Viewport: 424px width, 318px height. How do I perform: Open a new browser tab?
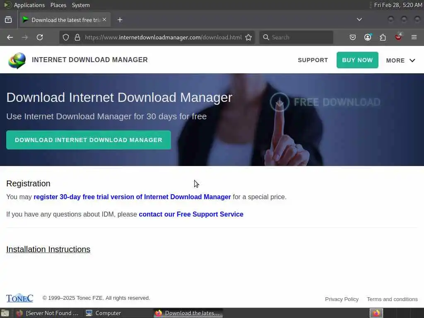[120, 20]
